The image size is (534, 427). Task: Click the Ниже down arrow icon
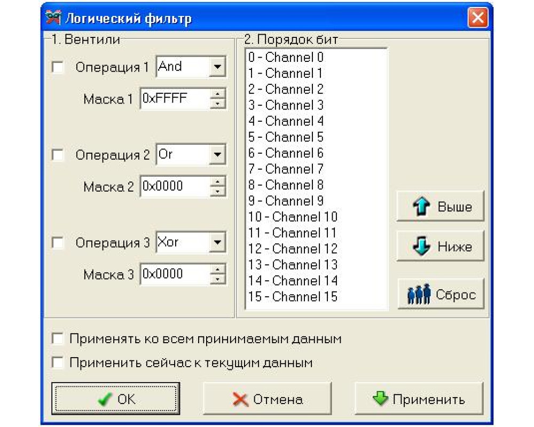click(x=422, y=247)
